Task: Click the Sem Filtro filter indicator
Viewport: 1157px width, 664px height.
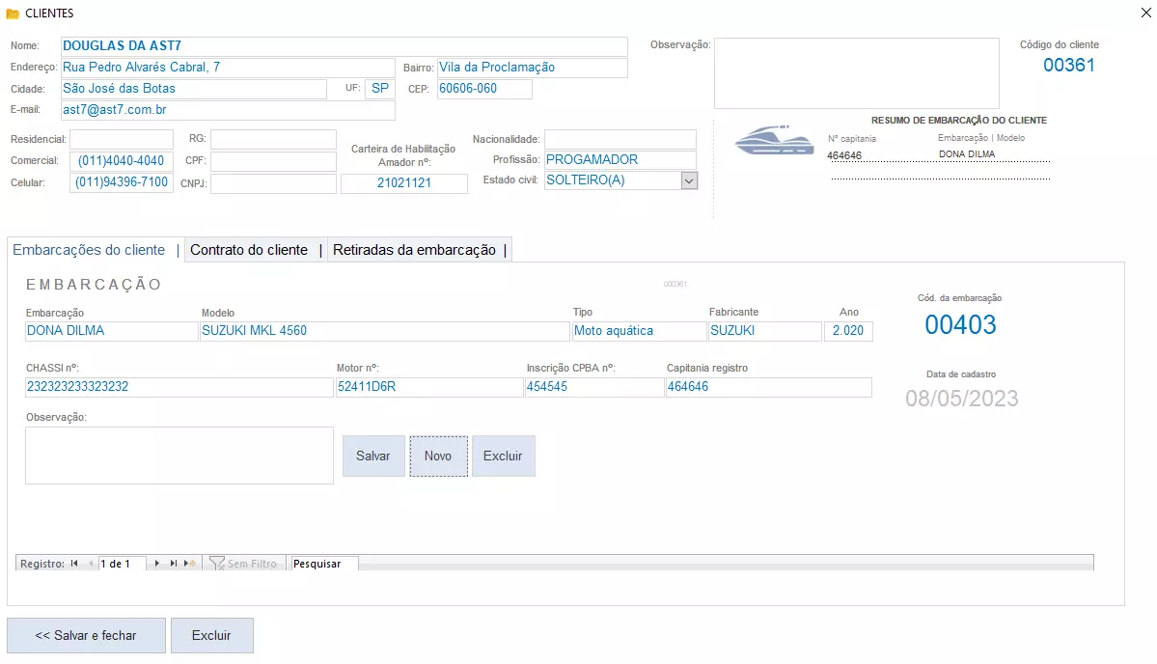Action: pos(243,564)
